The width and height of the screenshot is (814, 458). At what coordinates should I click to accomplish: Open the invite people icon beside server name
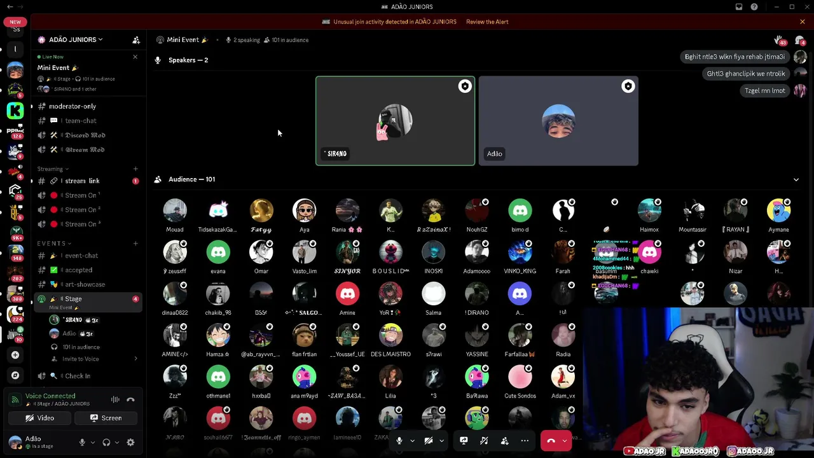pyautogui.click(x=136, y=39)
